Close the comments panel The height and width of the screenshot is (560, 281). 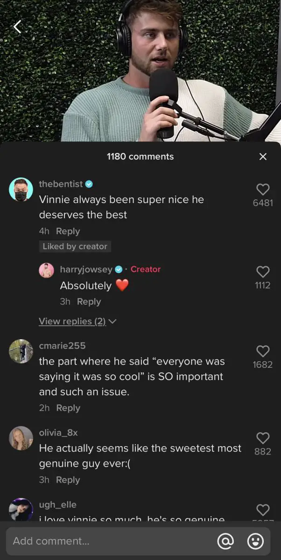[x=263, y=157]
